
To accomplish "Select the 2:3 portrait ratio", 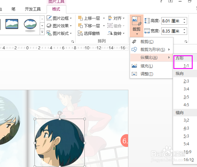I will 186,81.
